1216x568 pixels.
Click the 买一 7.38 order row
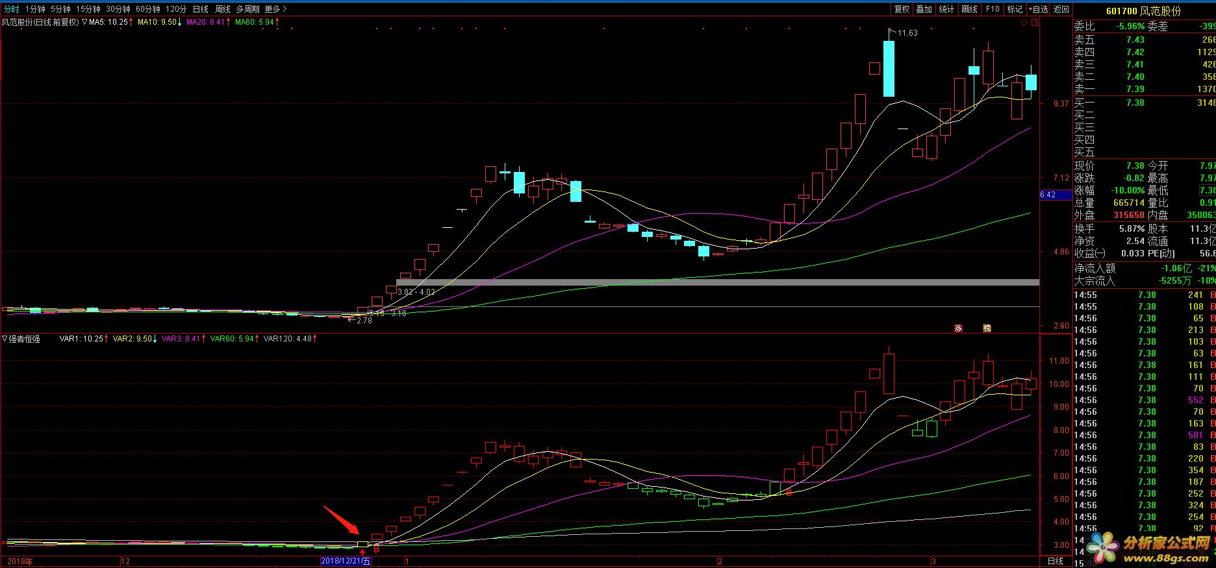coord(1145,103)
